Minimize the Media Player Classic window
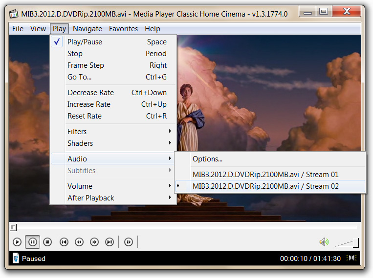The width and height of the screenshot is (373, 278). point(307,12)
